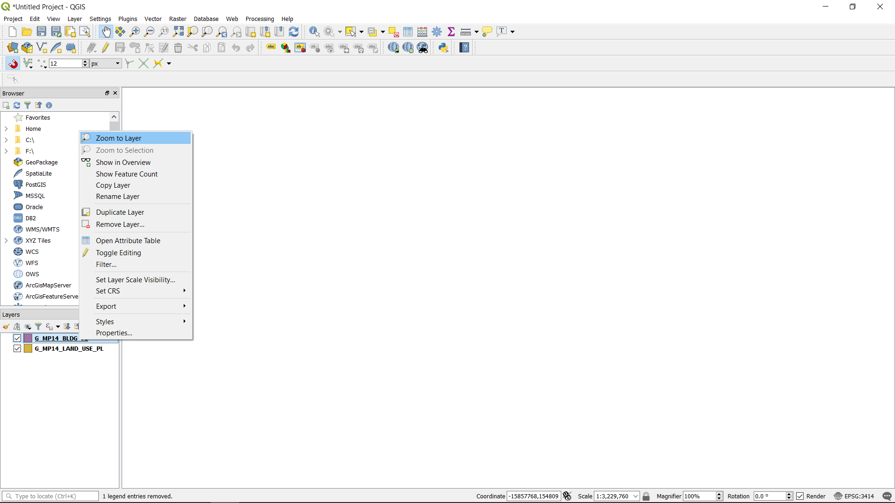The width and height of the screenshot is (895, 503).
Task: Open the Python console icon
Action: pos(443,48)
